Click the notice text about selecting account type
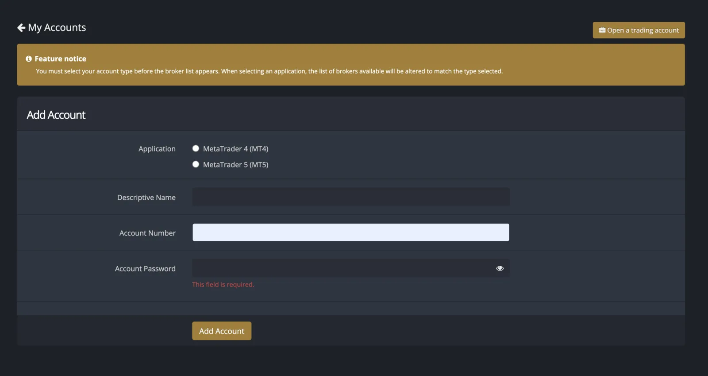This screenshot has width=708, height=376. click(269, 71)
